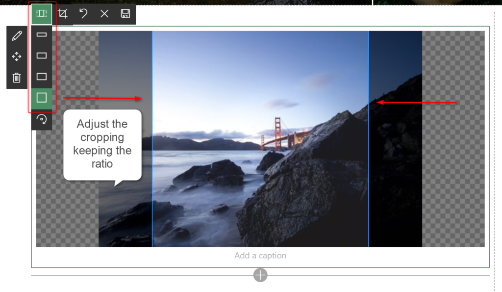Add a new section with plus button
The image size is (502, 292).
[260, 275]
